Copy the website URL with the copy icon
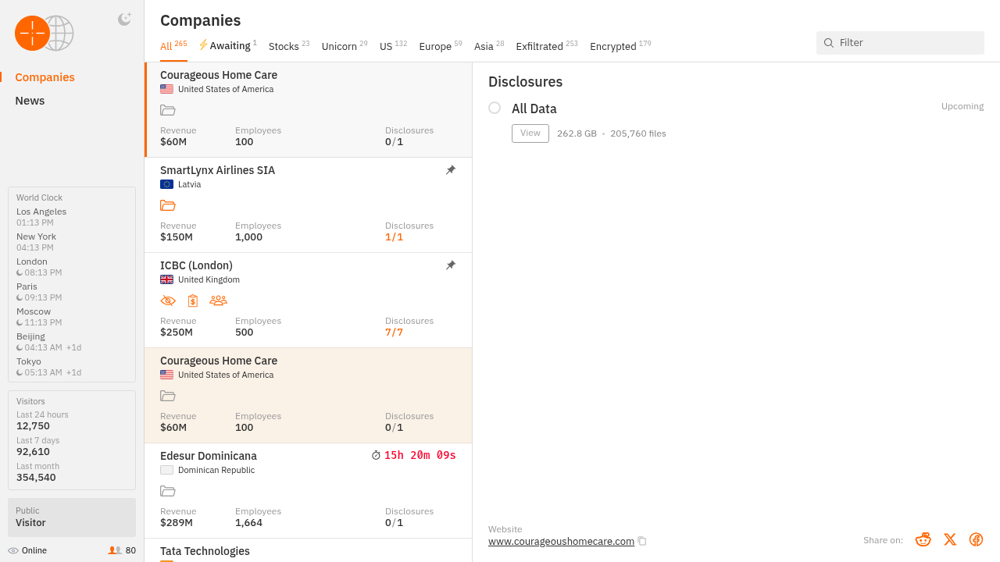1000x562 pixels. tap(642, 541)
